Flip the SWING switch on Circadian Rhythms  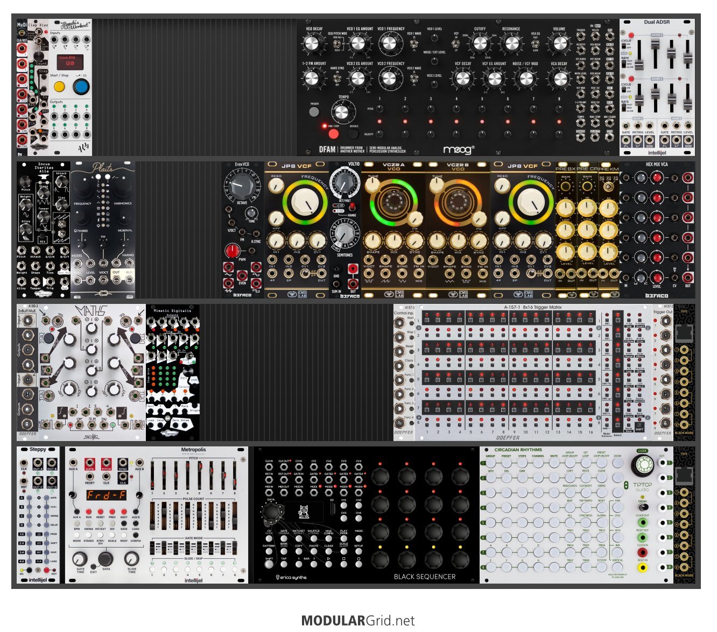(x=642, y=507)
